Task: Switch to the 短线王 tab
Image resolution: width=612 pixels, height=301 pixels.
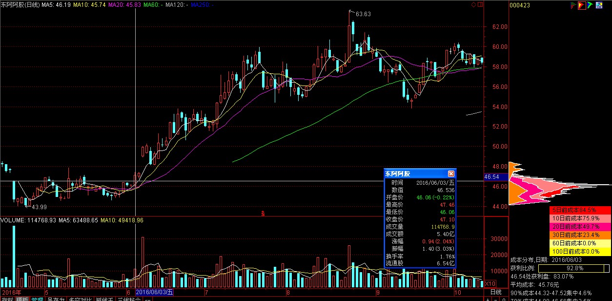Action: (104, 299)
